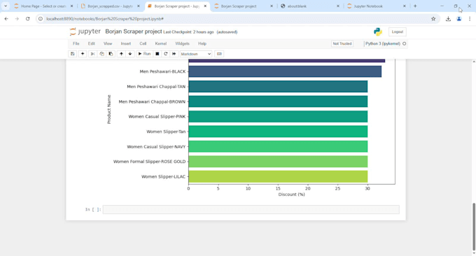Reload the current page
Screen dimensions: 476x256
27,19
